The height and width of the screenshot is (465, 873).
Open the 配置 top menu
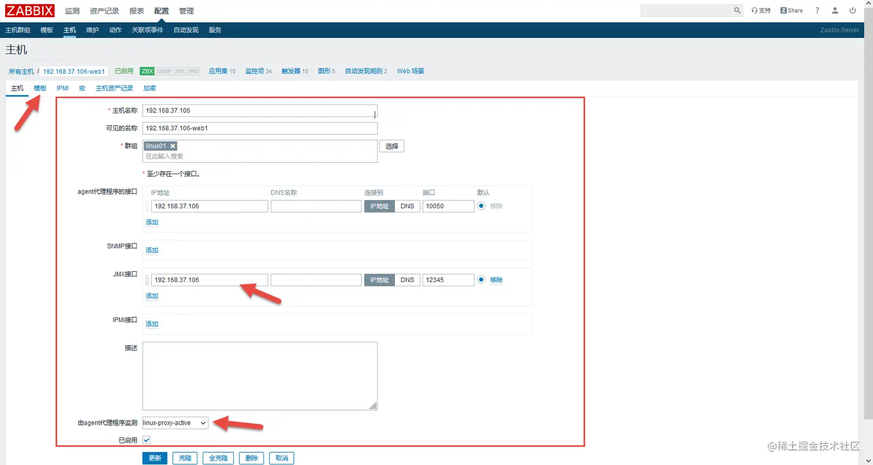pos(162,11)
